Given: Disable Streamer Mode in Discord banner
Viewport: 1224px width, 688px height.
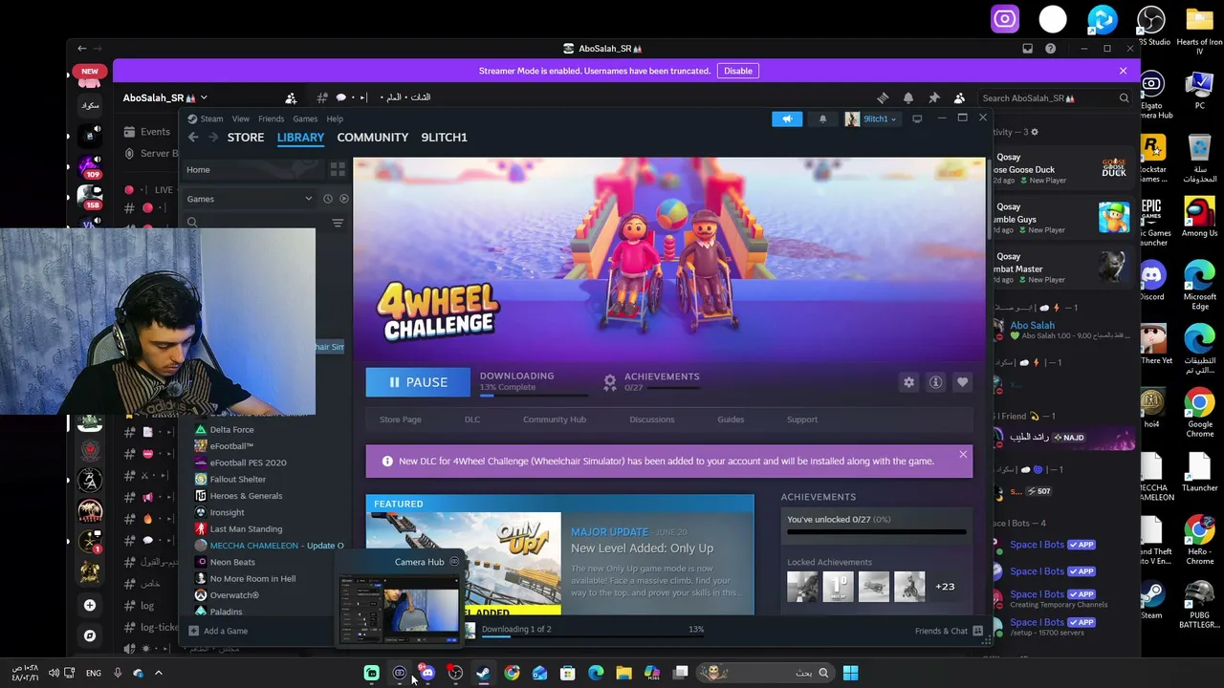Looking at the screenshot, I should pyautogui.click(x=738, y=71).
